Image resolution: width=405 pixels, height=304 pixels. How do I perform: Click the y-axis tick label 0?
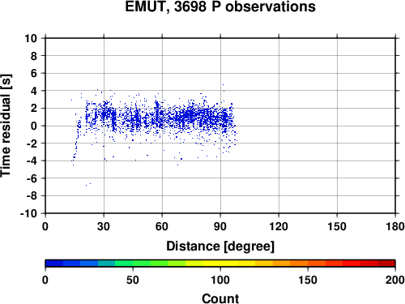(34, 126)
